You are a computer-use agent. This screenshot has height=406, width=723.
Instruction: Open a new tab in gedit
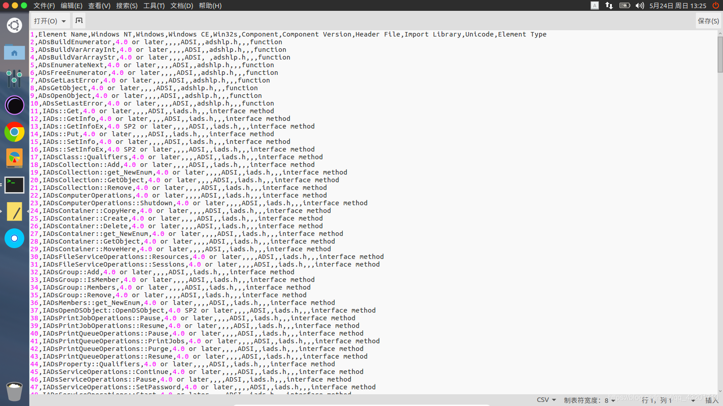tap(79, 21)
